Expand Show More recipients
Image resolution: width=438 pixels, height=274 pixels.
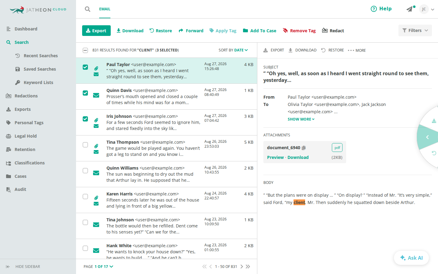(301, 119)
